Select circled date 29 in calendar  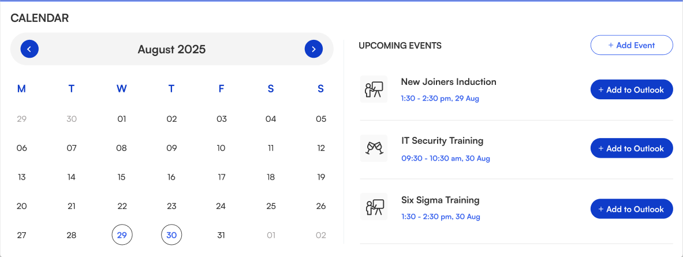coord(122,235)
